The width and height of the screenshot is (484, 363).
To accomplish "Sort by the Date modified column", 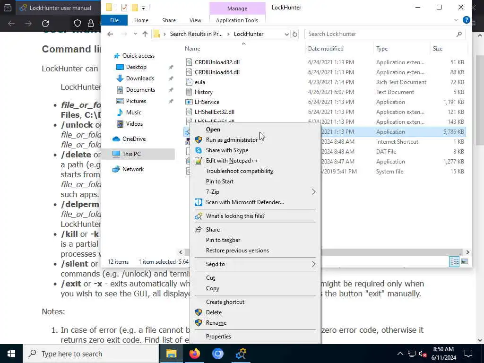I will coord(326,49).
